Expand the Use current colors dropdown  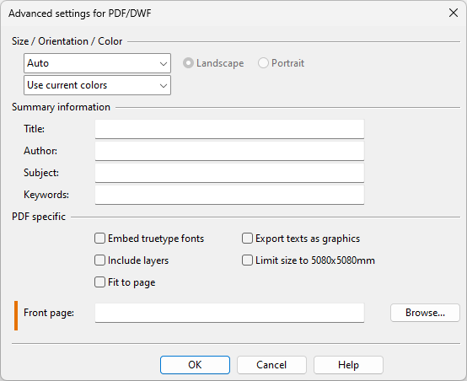(97, 85)
